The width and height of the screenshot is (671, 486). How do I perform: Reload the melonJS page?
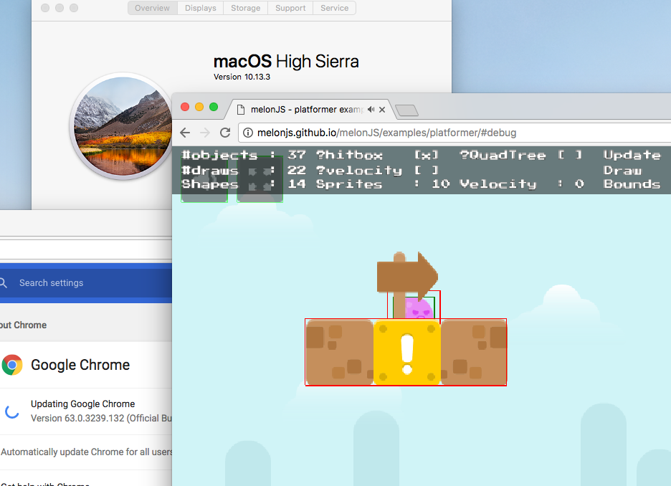click(x=225, y=133)
